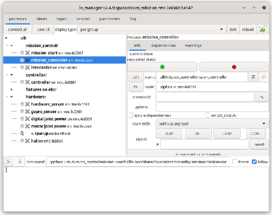Click the red stop process button
272x215 pixels.
coord(234,67)
